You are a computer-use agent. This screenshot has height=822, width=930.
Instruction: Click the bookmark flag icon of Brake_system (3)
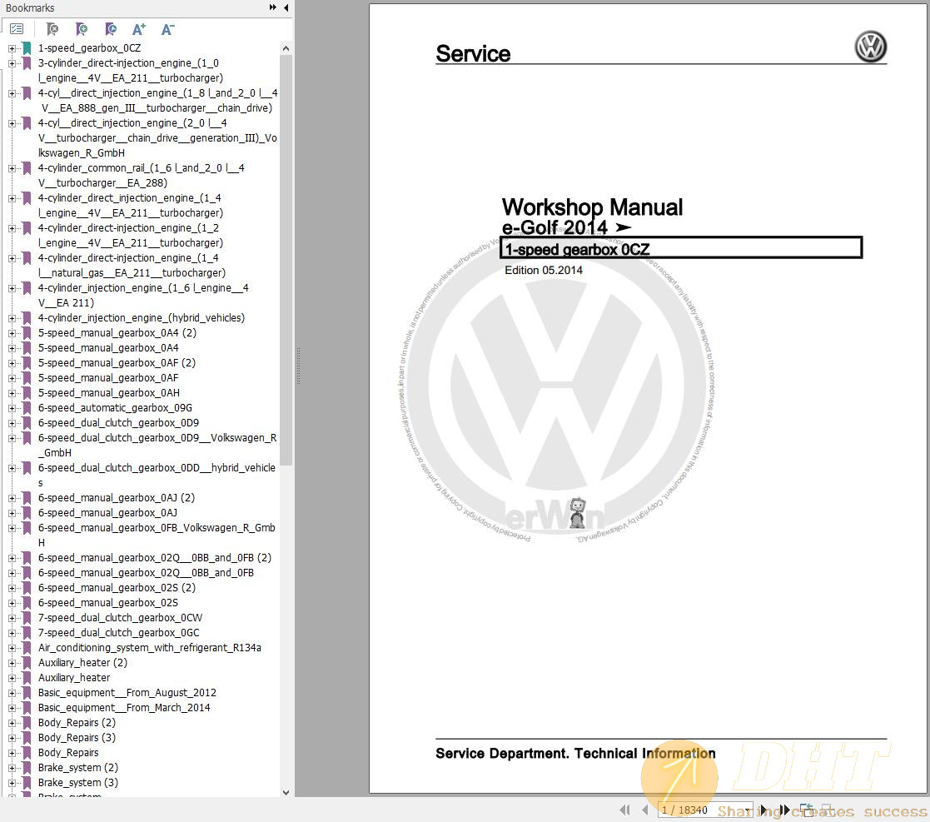point(27,783)
